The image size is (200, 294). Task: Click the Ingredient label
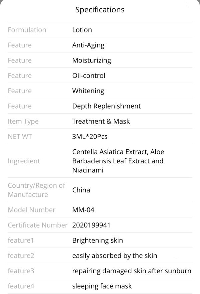coord(24,161)
